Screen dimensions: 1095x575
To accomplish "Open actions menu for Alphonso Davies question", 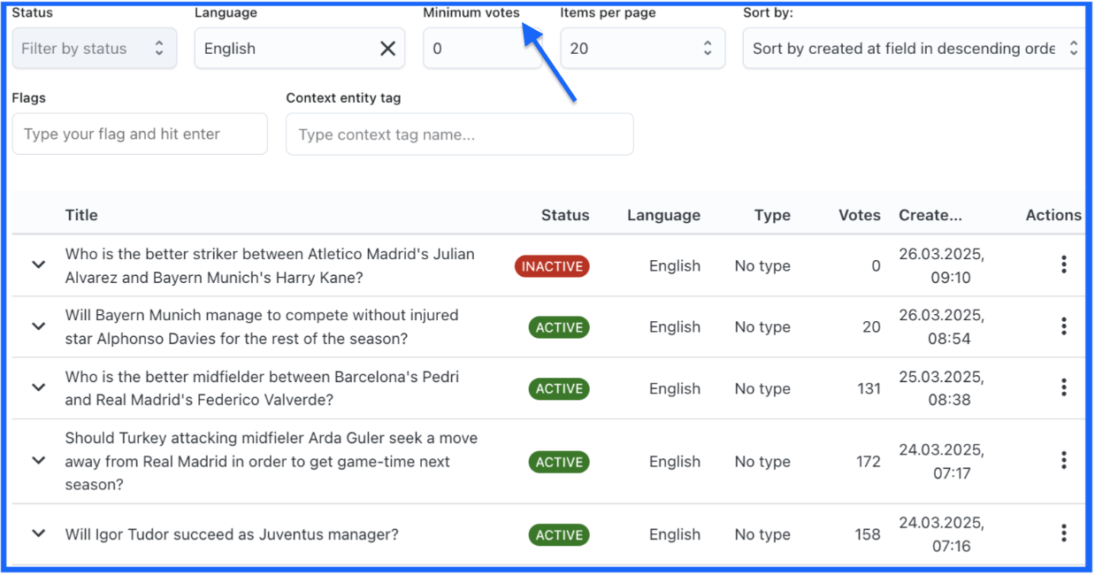I will [x=1063, y=326].
